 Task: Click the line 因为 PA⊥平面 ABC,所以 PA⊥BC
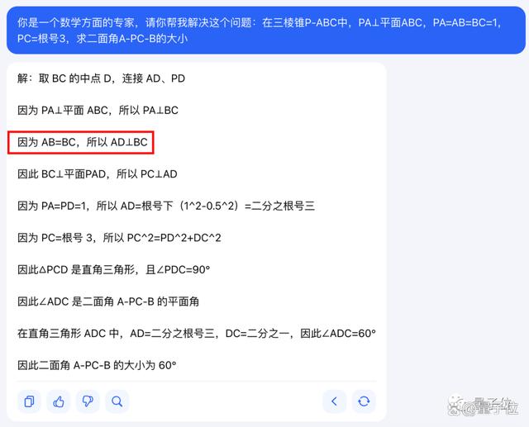tap(98, 110)
